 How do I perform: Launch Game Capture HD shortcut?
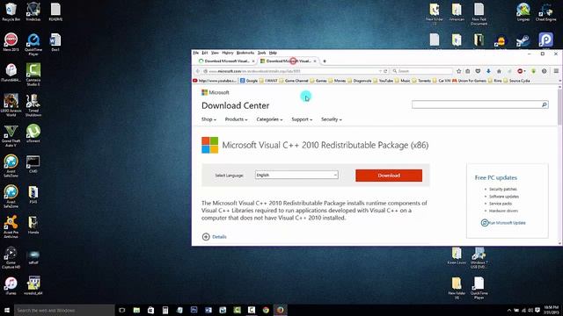(x=11, y=257)
